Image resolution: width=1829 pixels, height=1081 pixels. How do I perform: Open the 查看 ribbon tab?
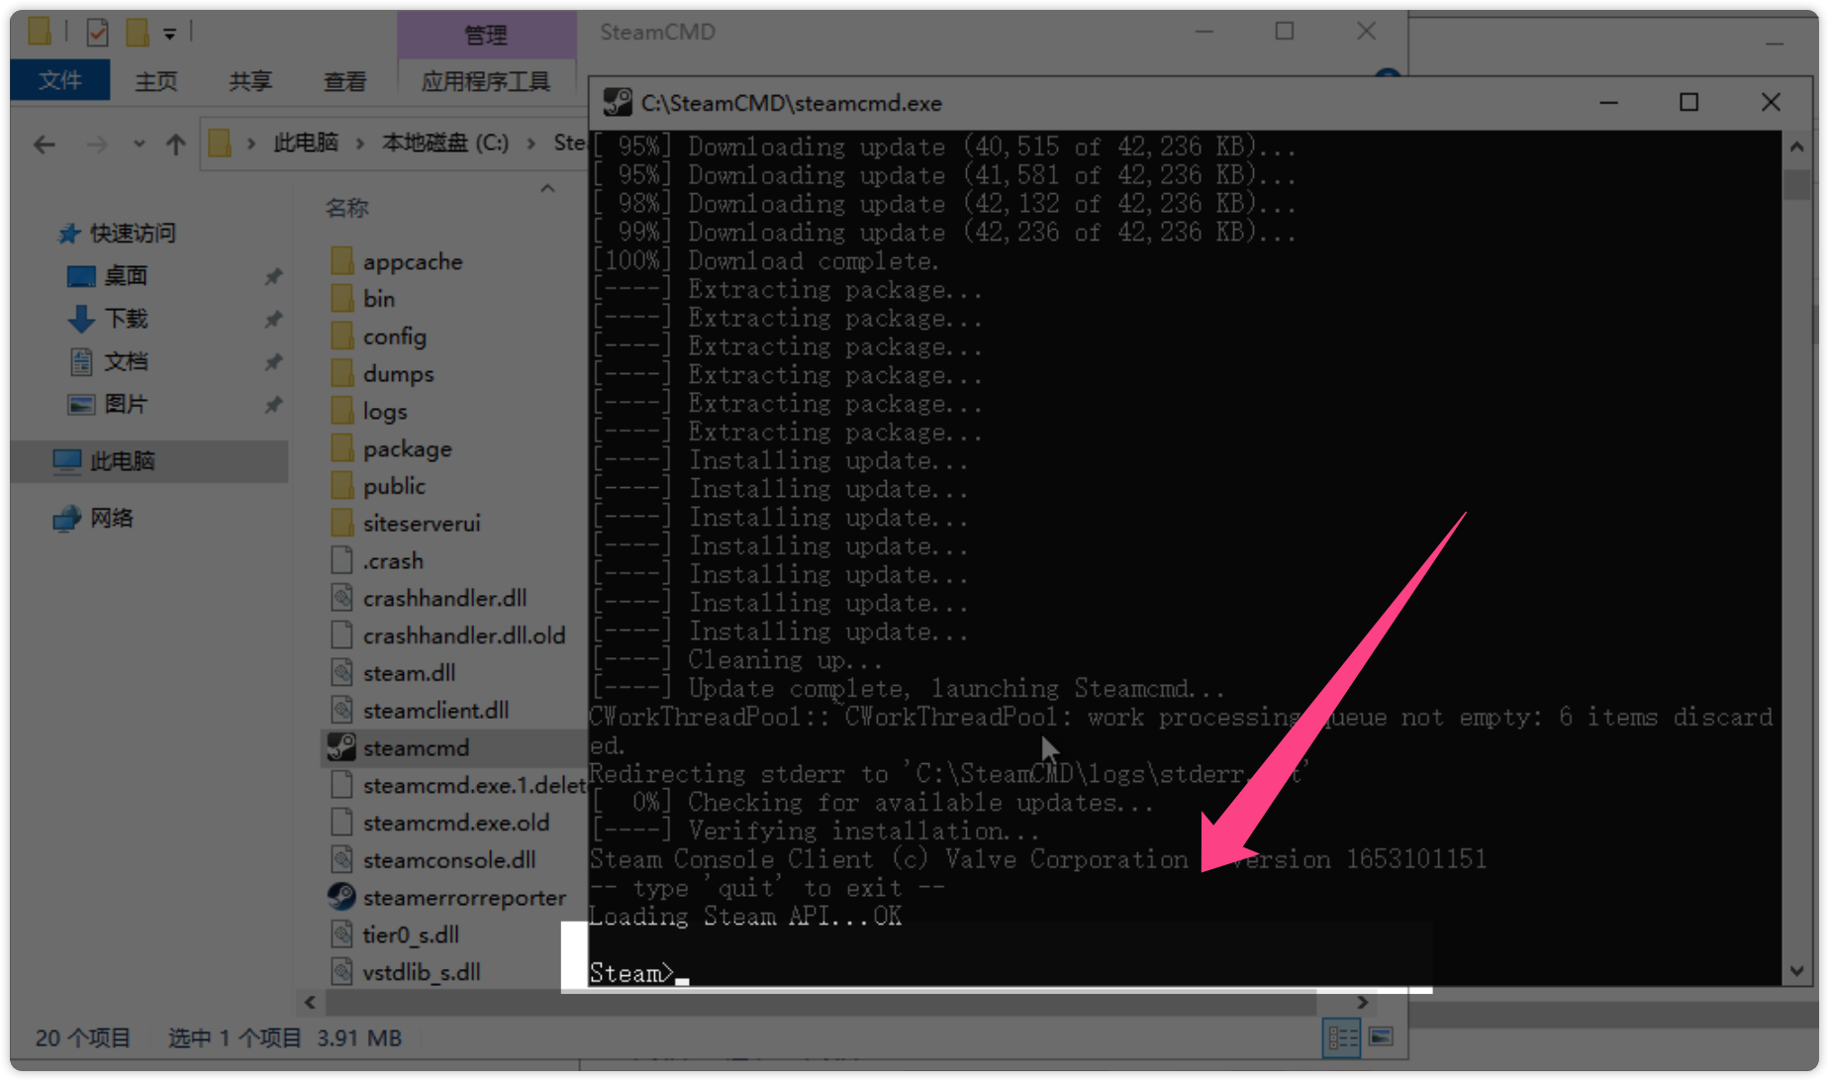[344, 81]
